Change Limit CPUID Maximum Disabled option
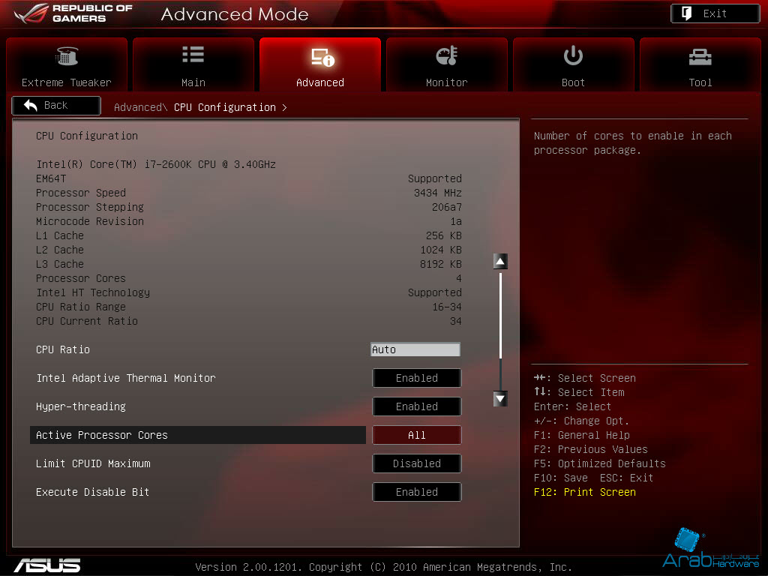Viewport: 768px width, 576px height. coord(417,463)
